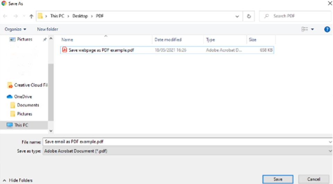Select PDF in the breadcrumb path

(x=100, y=16)
